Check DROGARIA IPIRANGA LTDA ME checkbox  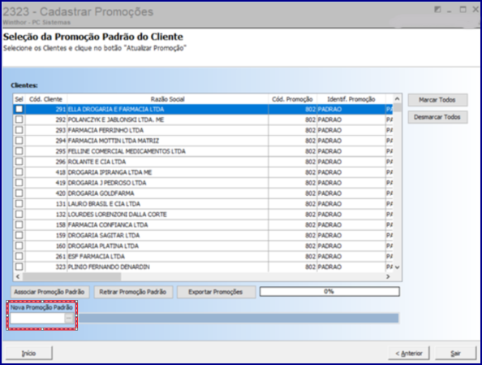coord(19,172)
